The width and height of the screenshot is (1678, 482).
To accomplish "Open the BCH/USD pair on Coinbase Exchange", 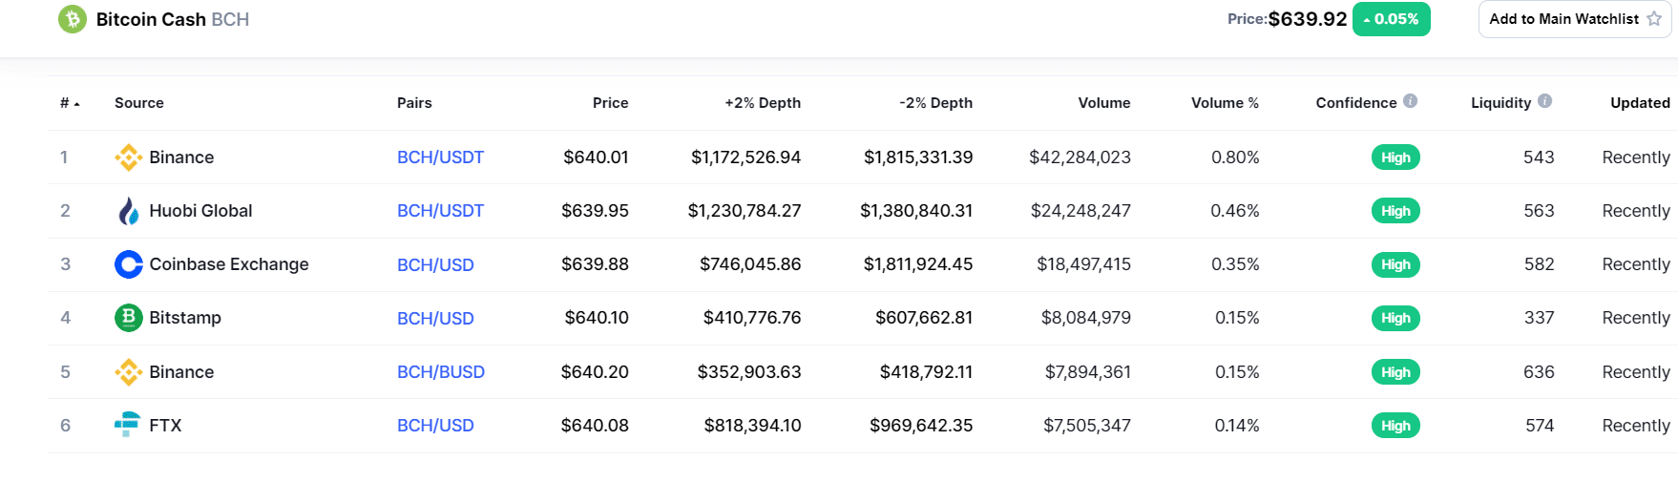I will (x=435, y=265).
